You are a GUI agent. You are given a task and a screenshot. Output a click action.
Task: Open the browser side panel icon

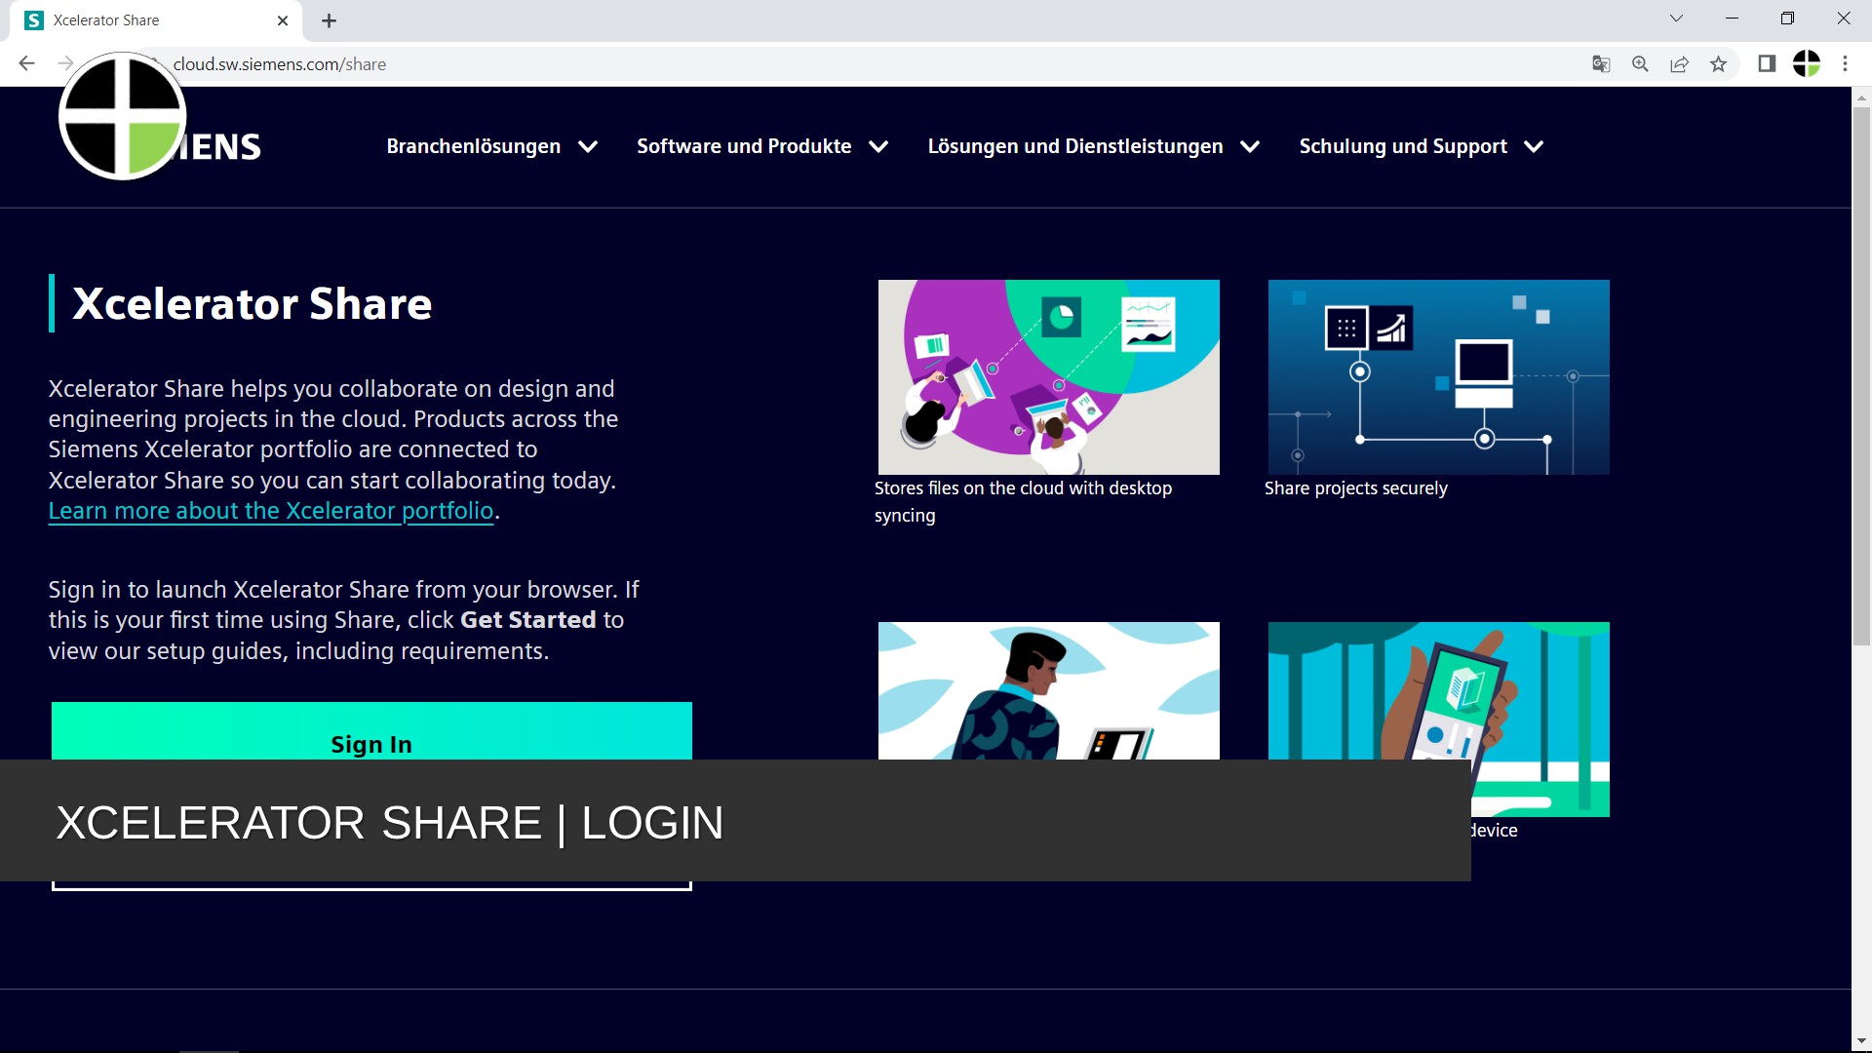coord(1767,63)
